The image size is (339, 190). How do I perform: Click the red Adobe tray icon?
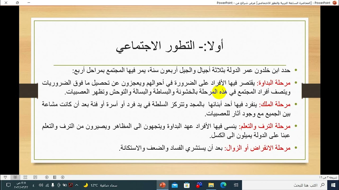[71, 185]
